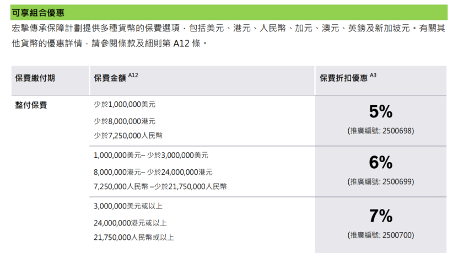Image resolution: width=458 pixels, height=263 pixels.
Task: Select the 整付保費 row label
Action: click(31, 105)
